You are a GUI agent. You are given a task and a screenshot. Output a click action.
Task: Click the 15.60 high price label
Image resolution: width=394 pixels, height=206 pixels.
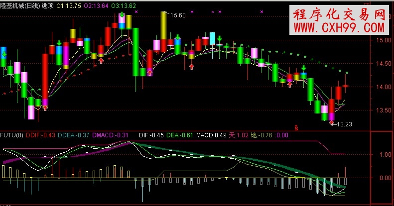(178, 15)
